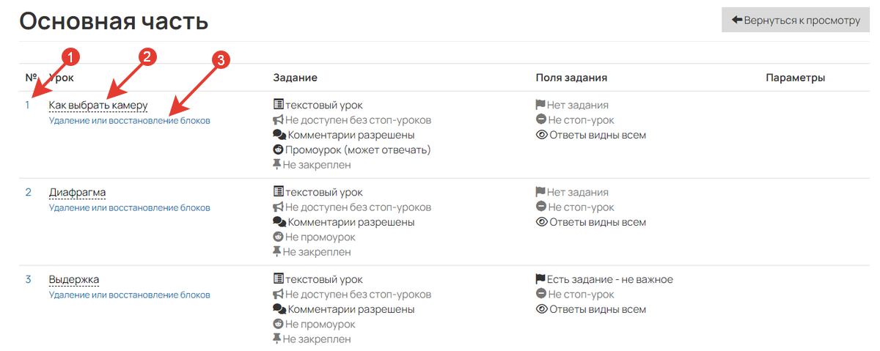Viewport: 880px width, 351px height.
Task: Open 'Удаление или восстановление блоков' under Диафрагма
Action: pos(130,207)
